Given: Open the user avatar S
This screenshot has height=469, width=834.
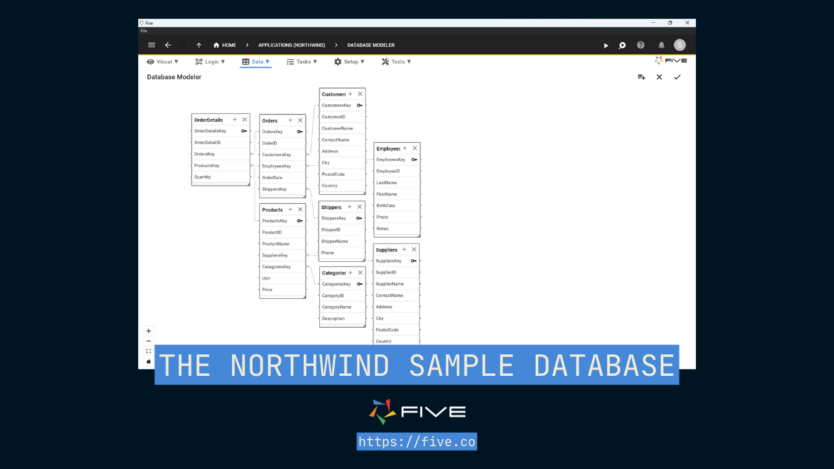Looking at the screenshot, I should pyautogui.click(x=680, y=45).
